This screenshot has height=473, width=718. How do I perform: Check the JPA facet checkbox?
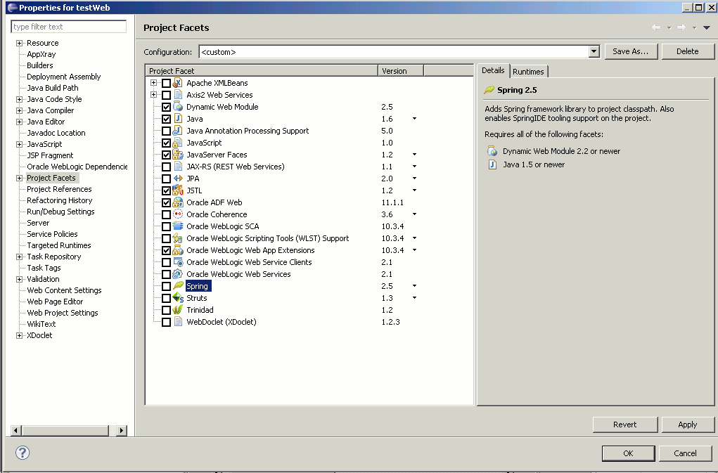(166, 179)
